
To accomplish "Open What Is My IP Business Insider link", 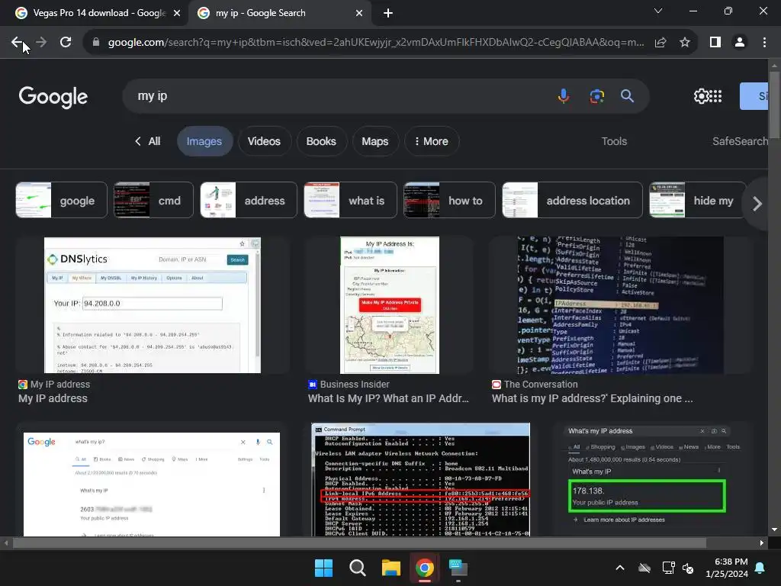I will 388,398.
